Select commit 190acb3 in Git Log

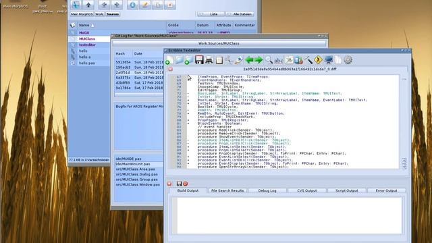[x=139, y=67]
